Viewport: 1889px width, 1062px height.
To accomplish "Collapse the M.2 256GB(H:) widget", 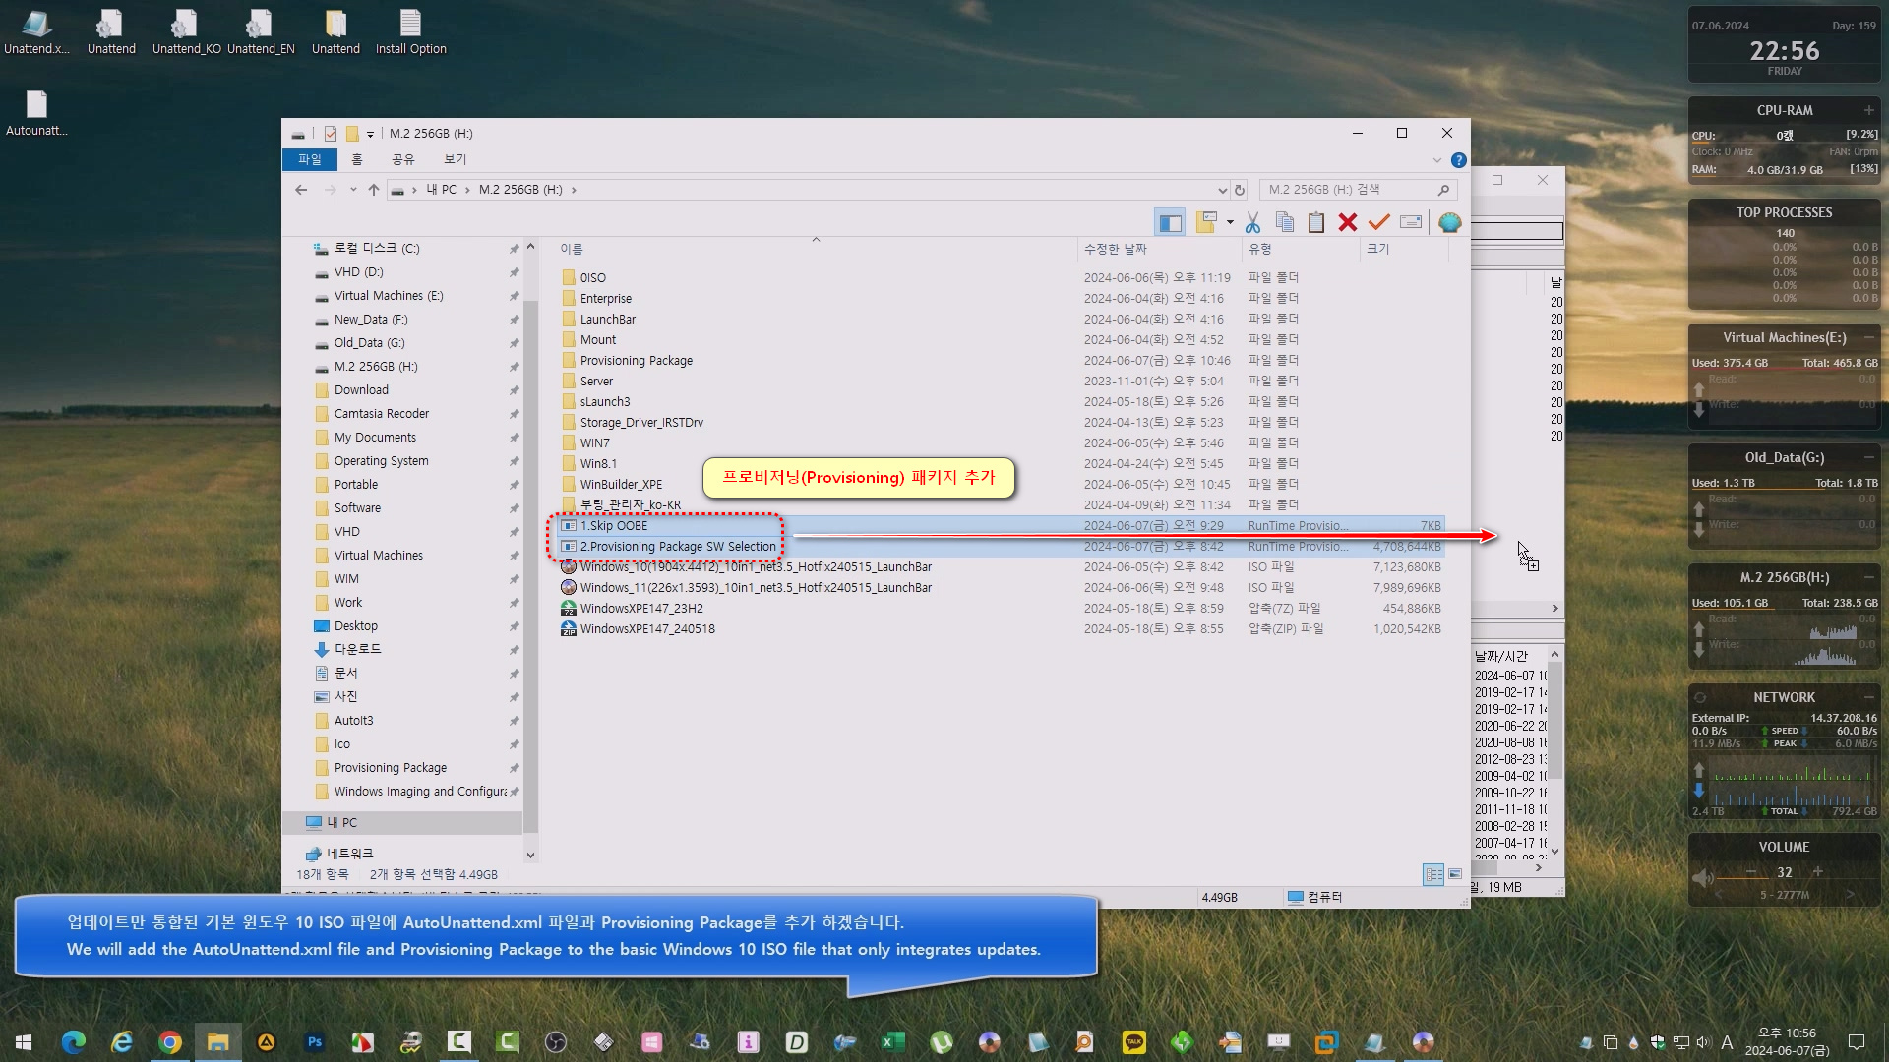I will coord(1868,577).
